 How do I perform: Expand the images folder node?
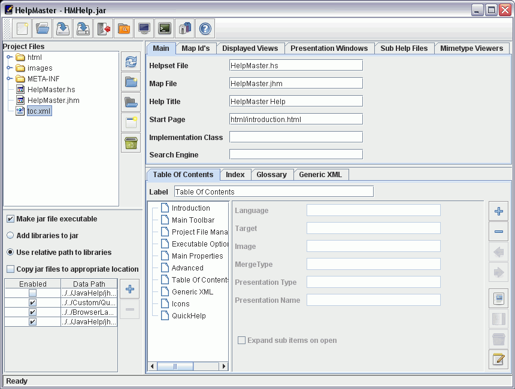10,68
